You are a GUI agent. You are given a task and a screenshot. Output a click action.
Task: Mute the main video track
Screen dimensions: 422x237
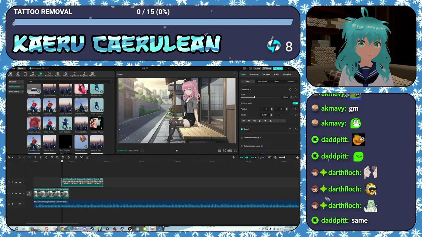pyautogui.click(x=20, y=194)
